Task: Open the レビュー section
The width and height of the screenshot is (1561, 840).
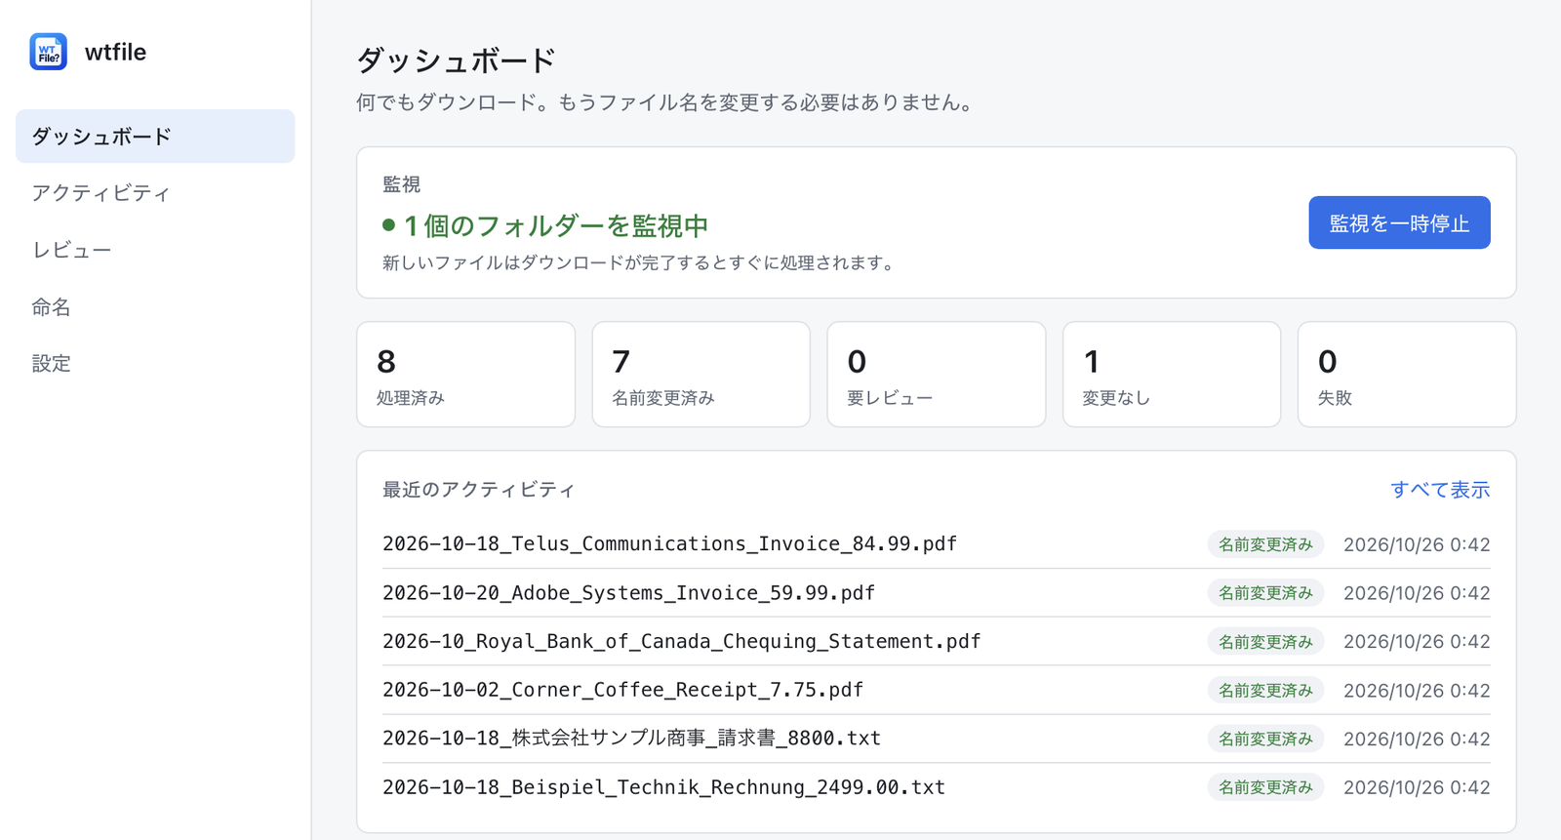Action: pyautogui.click(x=155, y=250)
